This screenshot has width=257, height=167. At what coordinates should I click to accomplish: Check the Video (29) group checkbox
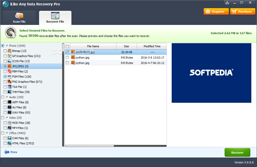tap(3, 118)
